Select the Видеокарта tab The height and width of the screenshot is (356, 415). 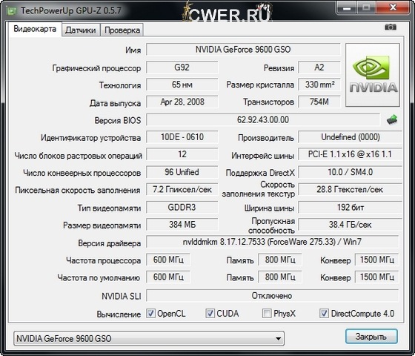click(35, 29)
